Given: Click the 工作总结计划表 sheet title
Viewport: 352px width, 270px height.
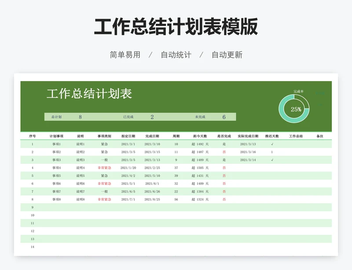Looking at the screenshot, I should (89, 94).
